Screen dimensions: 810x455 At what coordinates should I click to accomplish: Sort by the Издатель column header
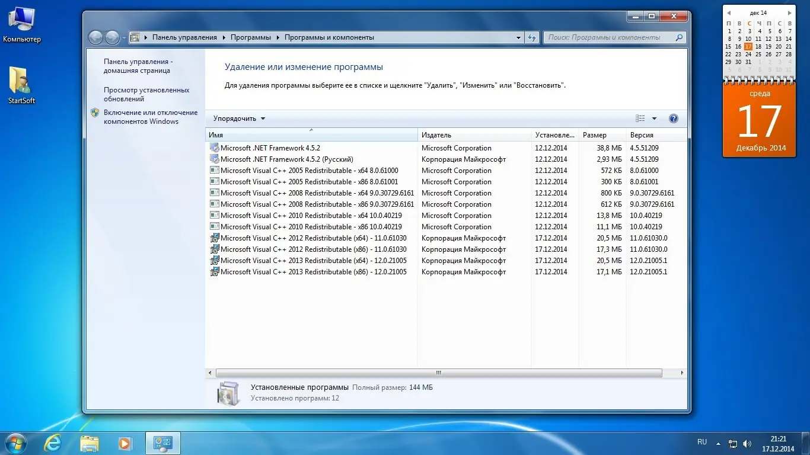point(474,135)
